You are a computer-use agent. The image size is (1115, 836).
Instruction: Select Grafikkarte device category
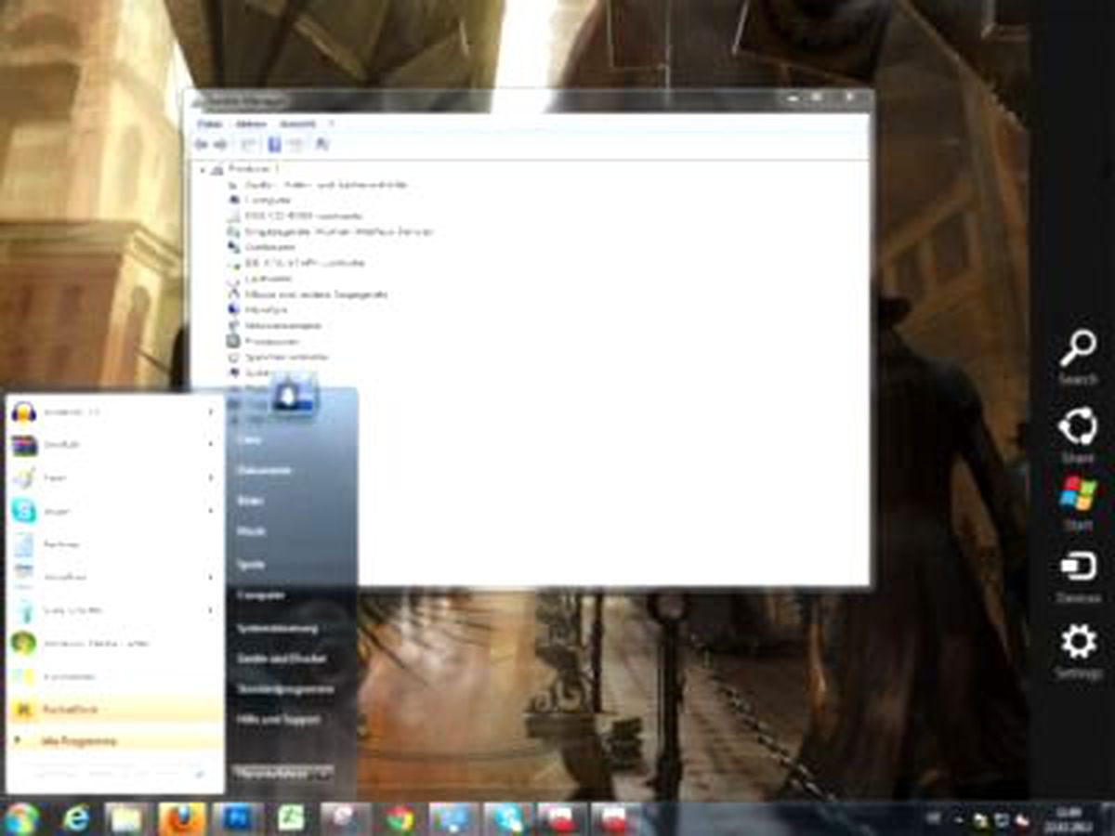[270, 247]
